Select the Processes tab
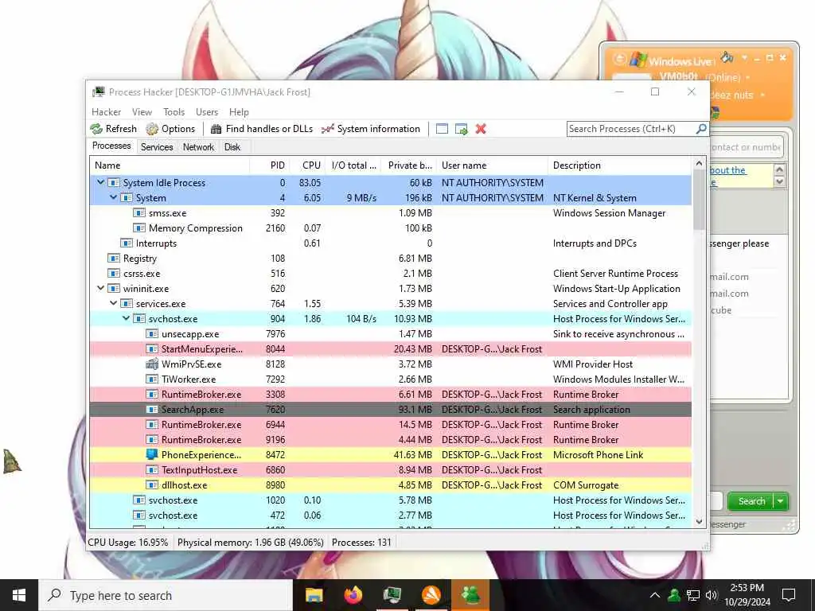This screenshot has width=815, height=611. click(x=111, y=146)
